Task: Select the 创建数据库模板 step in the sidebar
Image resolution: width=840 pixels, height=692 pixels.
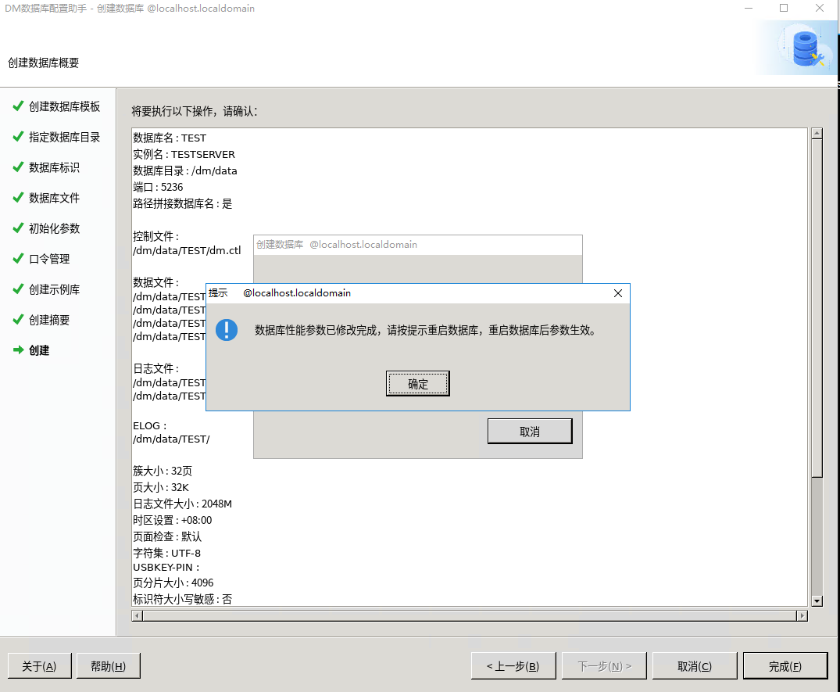Action: [64, 106]
